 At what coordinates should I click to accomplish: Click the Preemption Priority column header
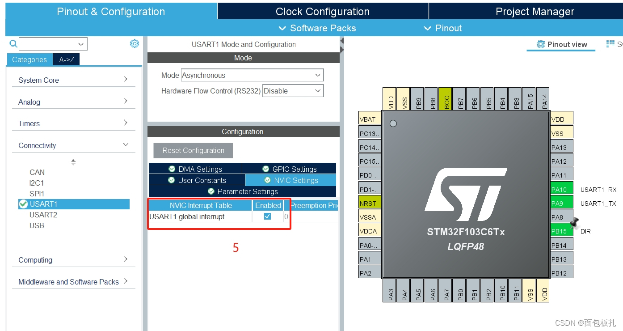[x=311, y=205]
